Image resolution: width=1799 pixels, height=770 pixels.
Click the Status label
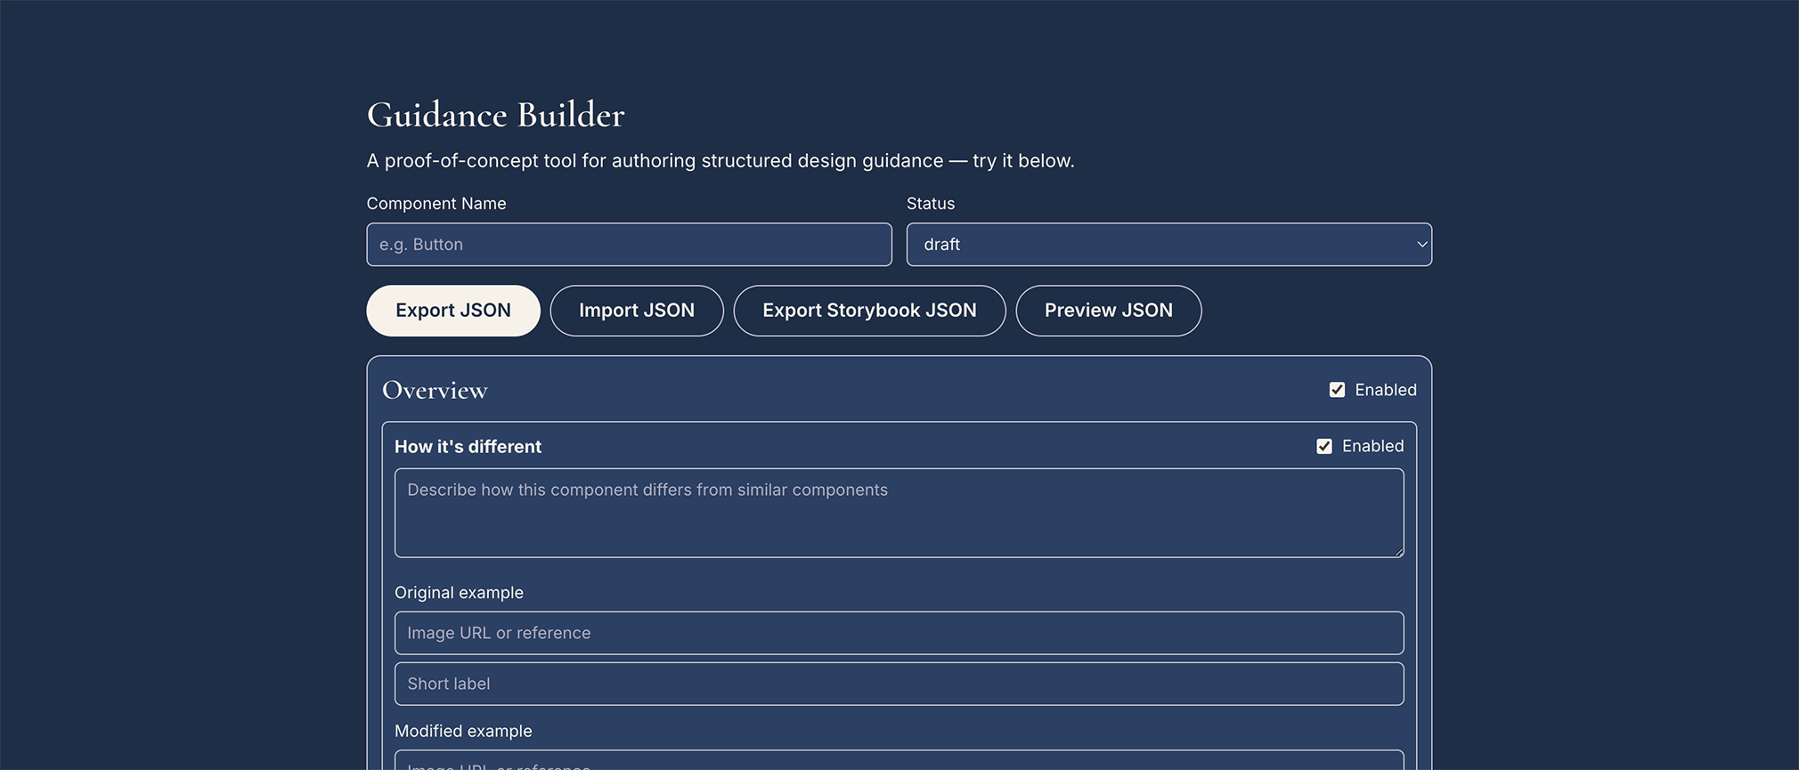click(931, 204)
